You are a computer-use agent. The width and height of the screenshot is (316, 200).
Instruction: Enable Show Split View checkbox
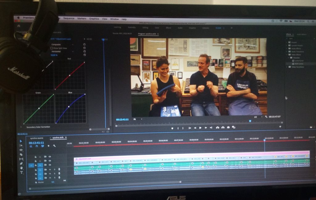pos(52,48)
